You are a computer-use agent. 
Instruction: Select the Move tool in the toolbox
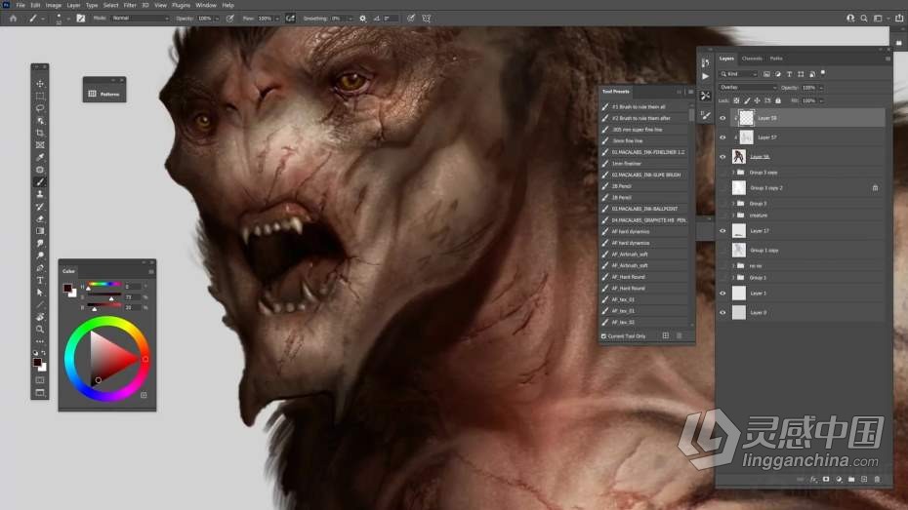(x=40, y=84)
